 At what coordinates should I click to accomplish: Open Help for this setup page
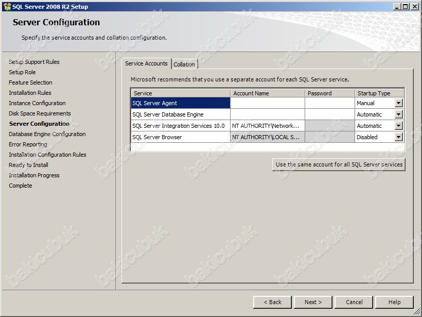pos(394,302)
